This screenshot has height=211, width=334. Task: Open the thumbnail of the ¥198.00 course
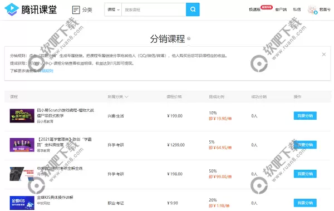[22, 174]
